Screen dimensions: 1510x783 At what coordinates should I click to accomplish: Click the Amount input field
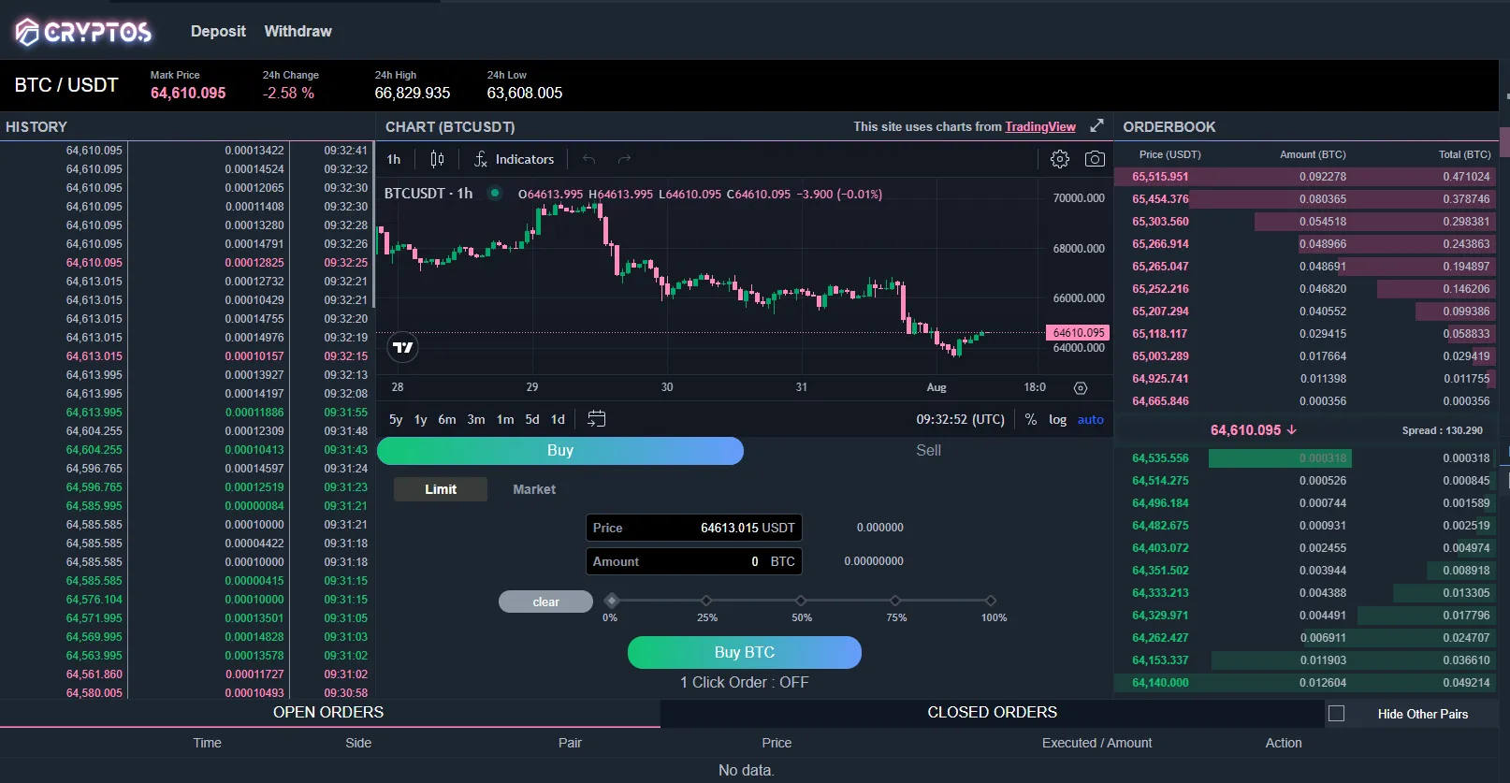coord(693,561)
